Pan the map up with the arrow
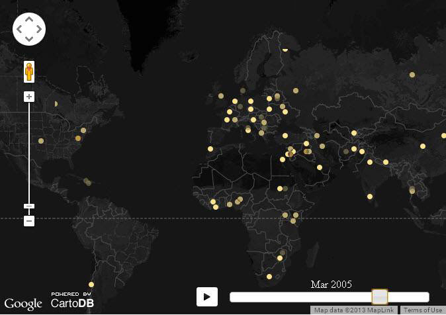Screen dimensions: 446x315 (29, 21)
